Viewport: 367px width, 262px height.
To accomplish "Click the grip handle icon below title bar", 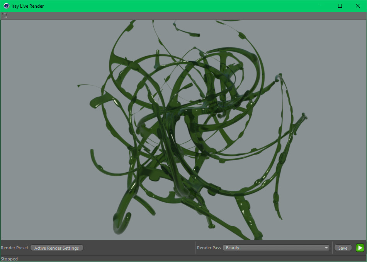I will 5,16.
